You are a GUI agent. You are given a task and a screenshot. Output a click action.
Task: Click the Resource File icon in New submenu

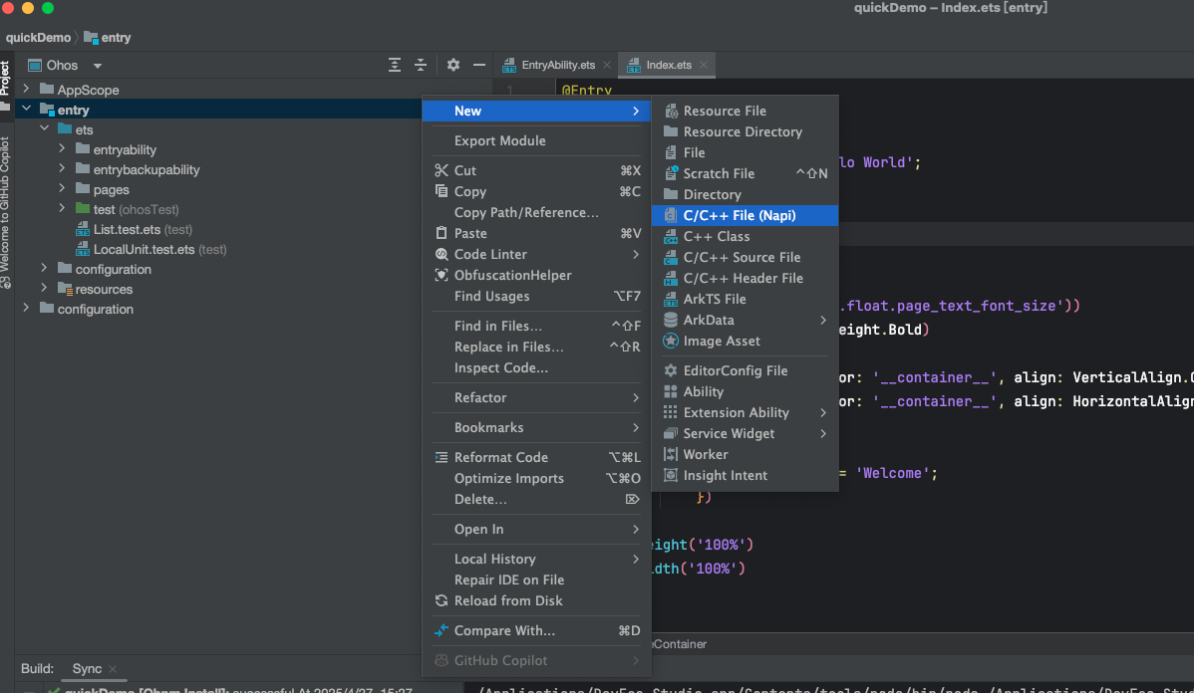click(671, 112)
